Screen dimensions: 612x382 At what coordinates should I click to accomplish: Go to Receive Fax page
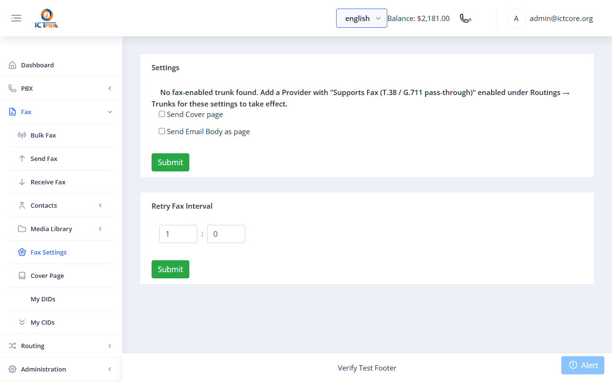point(61,182)
